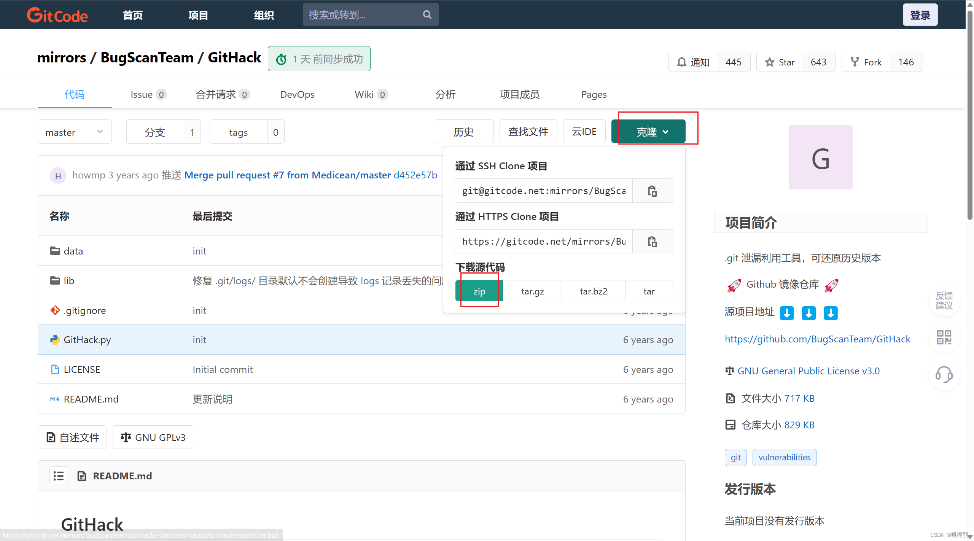Click the search magnifier icon

(x=427, y=15)
